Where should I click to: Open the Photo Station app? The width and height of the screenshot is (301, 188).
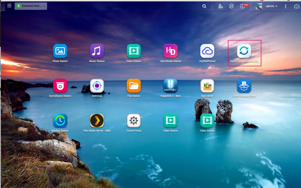point(60,51)
